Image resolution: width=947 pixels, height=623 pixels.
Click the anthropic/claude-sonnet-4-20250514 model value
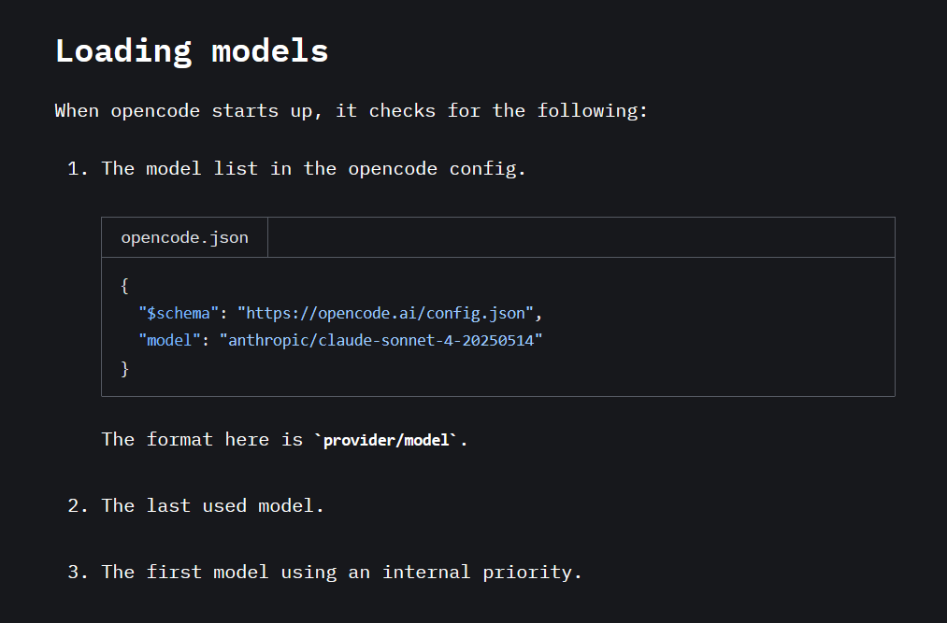pyautogui.click(x=380, y=340)
